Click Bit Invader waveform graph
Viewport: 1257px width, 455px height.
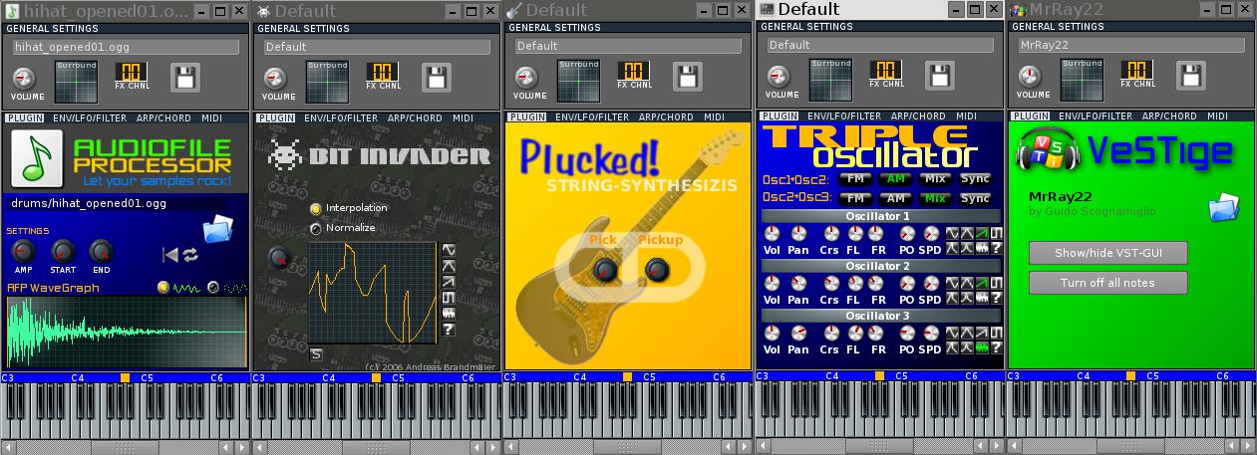(373, 292)
